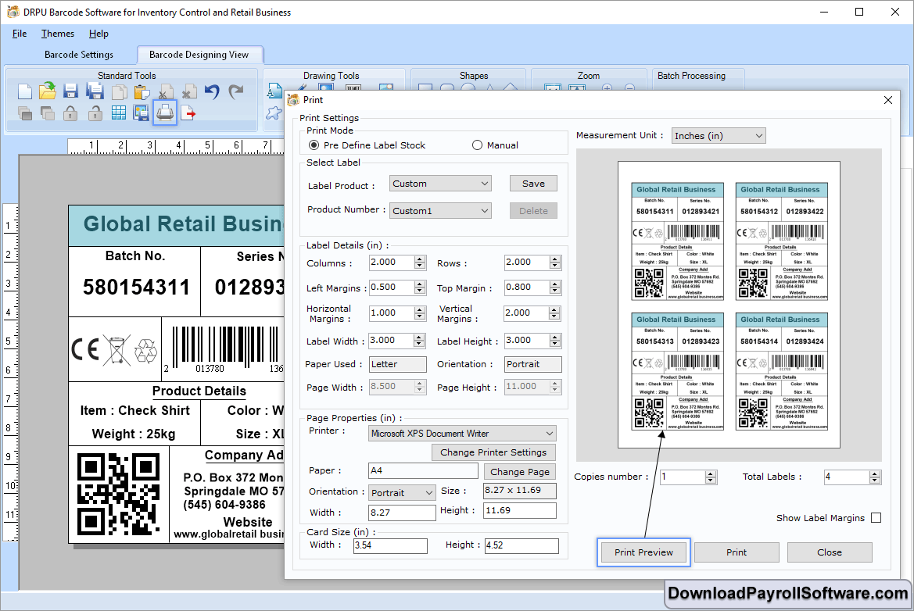Screen dimensions: 914x611
Task: Click the Change Printer Settings button
Action: coord(493,452)
